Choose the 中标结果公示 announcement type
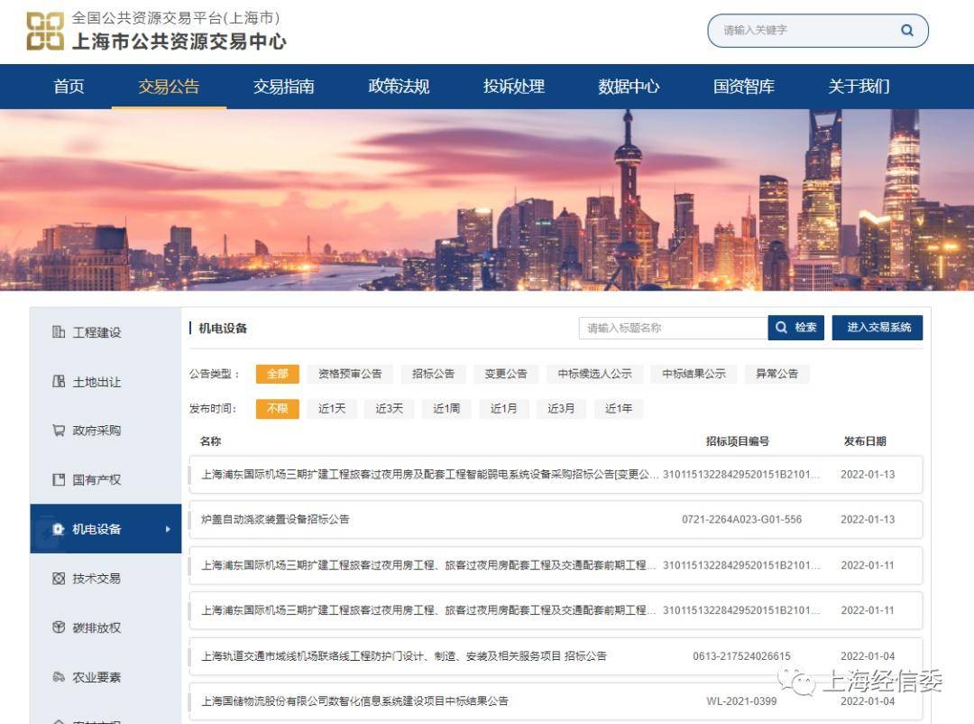This screenshot has width=974, height=724. pyautogui.click(x=694, y=374)
